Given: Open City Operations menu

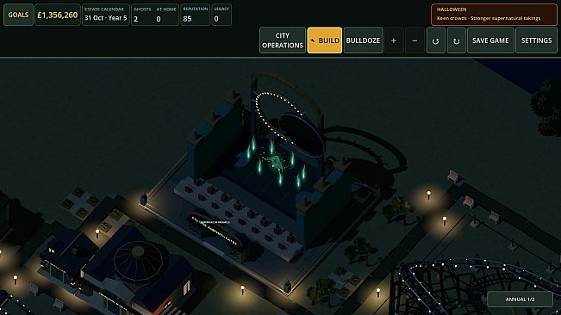Looking at the screenshot, I should [283, 40].
